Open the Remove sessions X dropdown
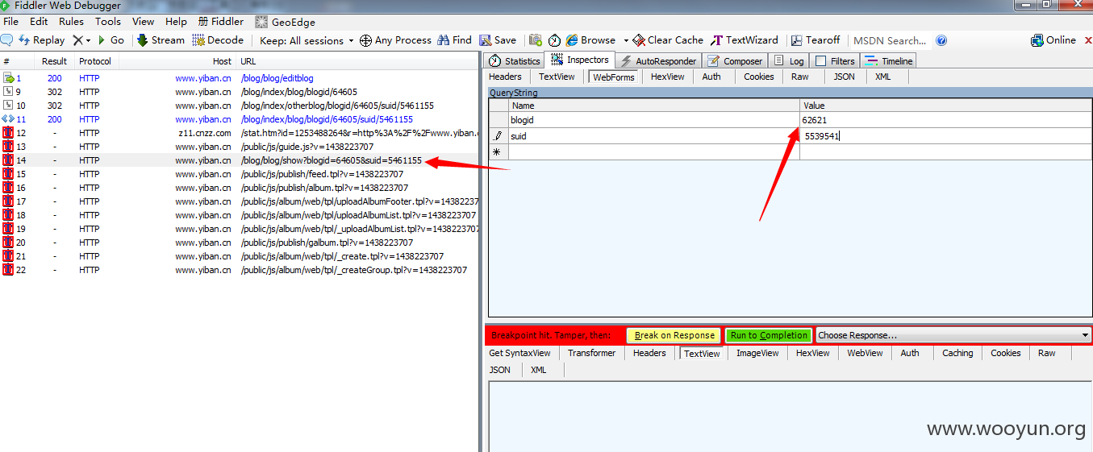The height and width of the screenshot is (452, 1093). [x=81, y=40]
